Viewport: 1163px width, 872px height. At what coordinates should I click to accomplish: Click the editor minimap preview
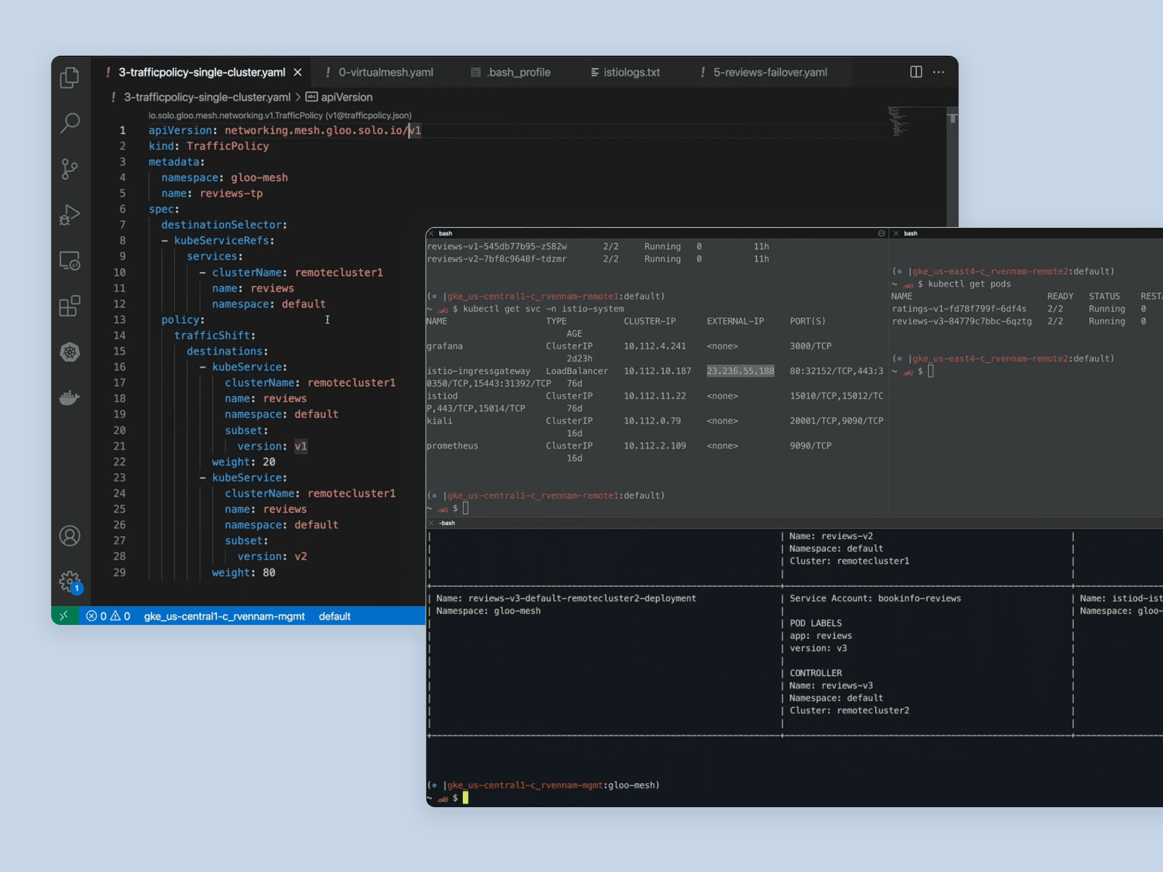tap(898, 121)
